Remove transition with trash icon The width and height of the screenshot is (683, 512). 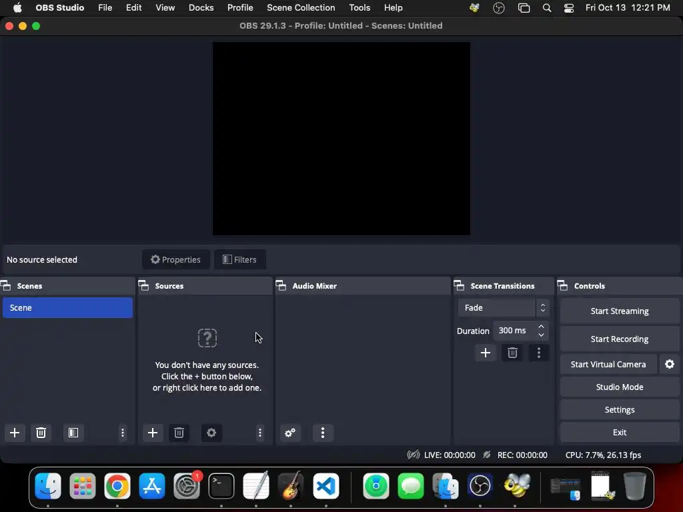(512, 353)
